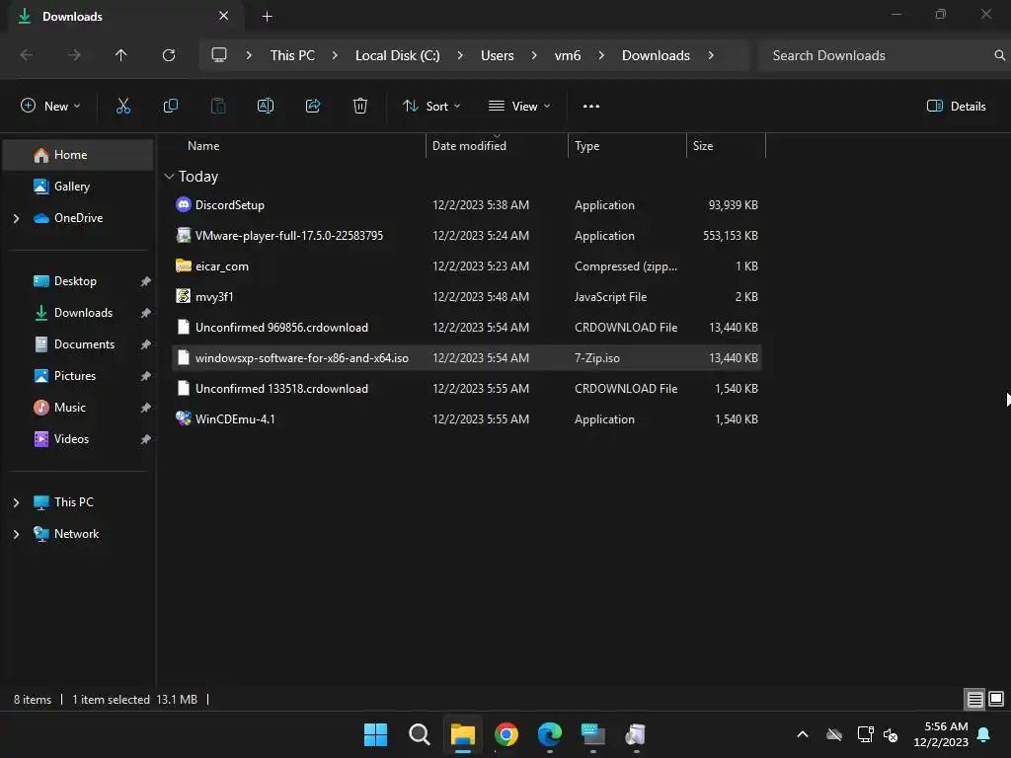Select the WinCDEmu-4.1 application
The image size is (1011, 758).
467,419
